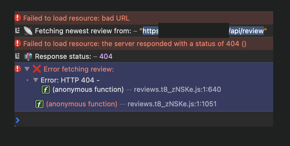Click red error icon beside 'bad URL' message
The width and height of the screenshot is (290, 146).
(x=18, y=18)
